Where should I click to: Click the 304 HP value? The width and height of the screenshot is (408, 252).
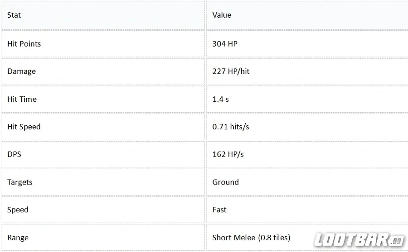[x=225, y=44]
